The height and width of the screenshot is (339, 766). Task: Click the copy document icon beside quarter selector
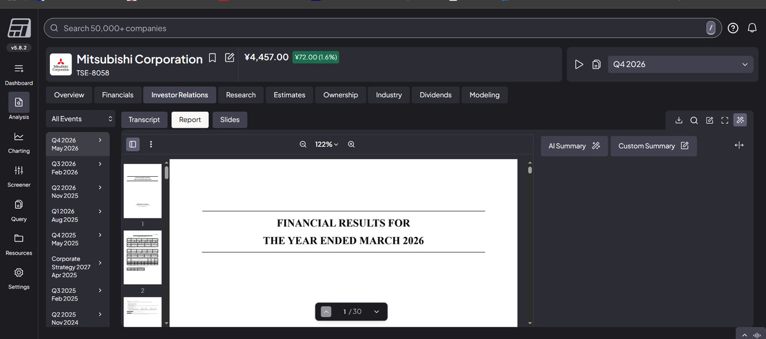[x=596, y=64]
